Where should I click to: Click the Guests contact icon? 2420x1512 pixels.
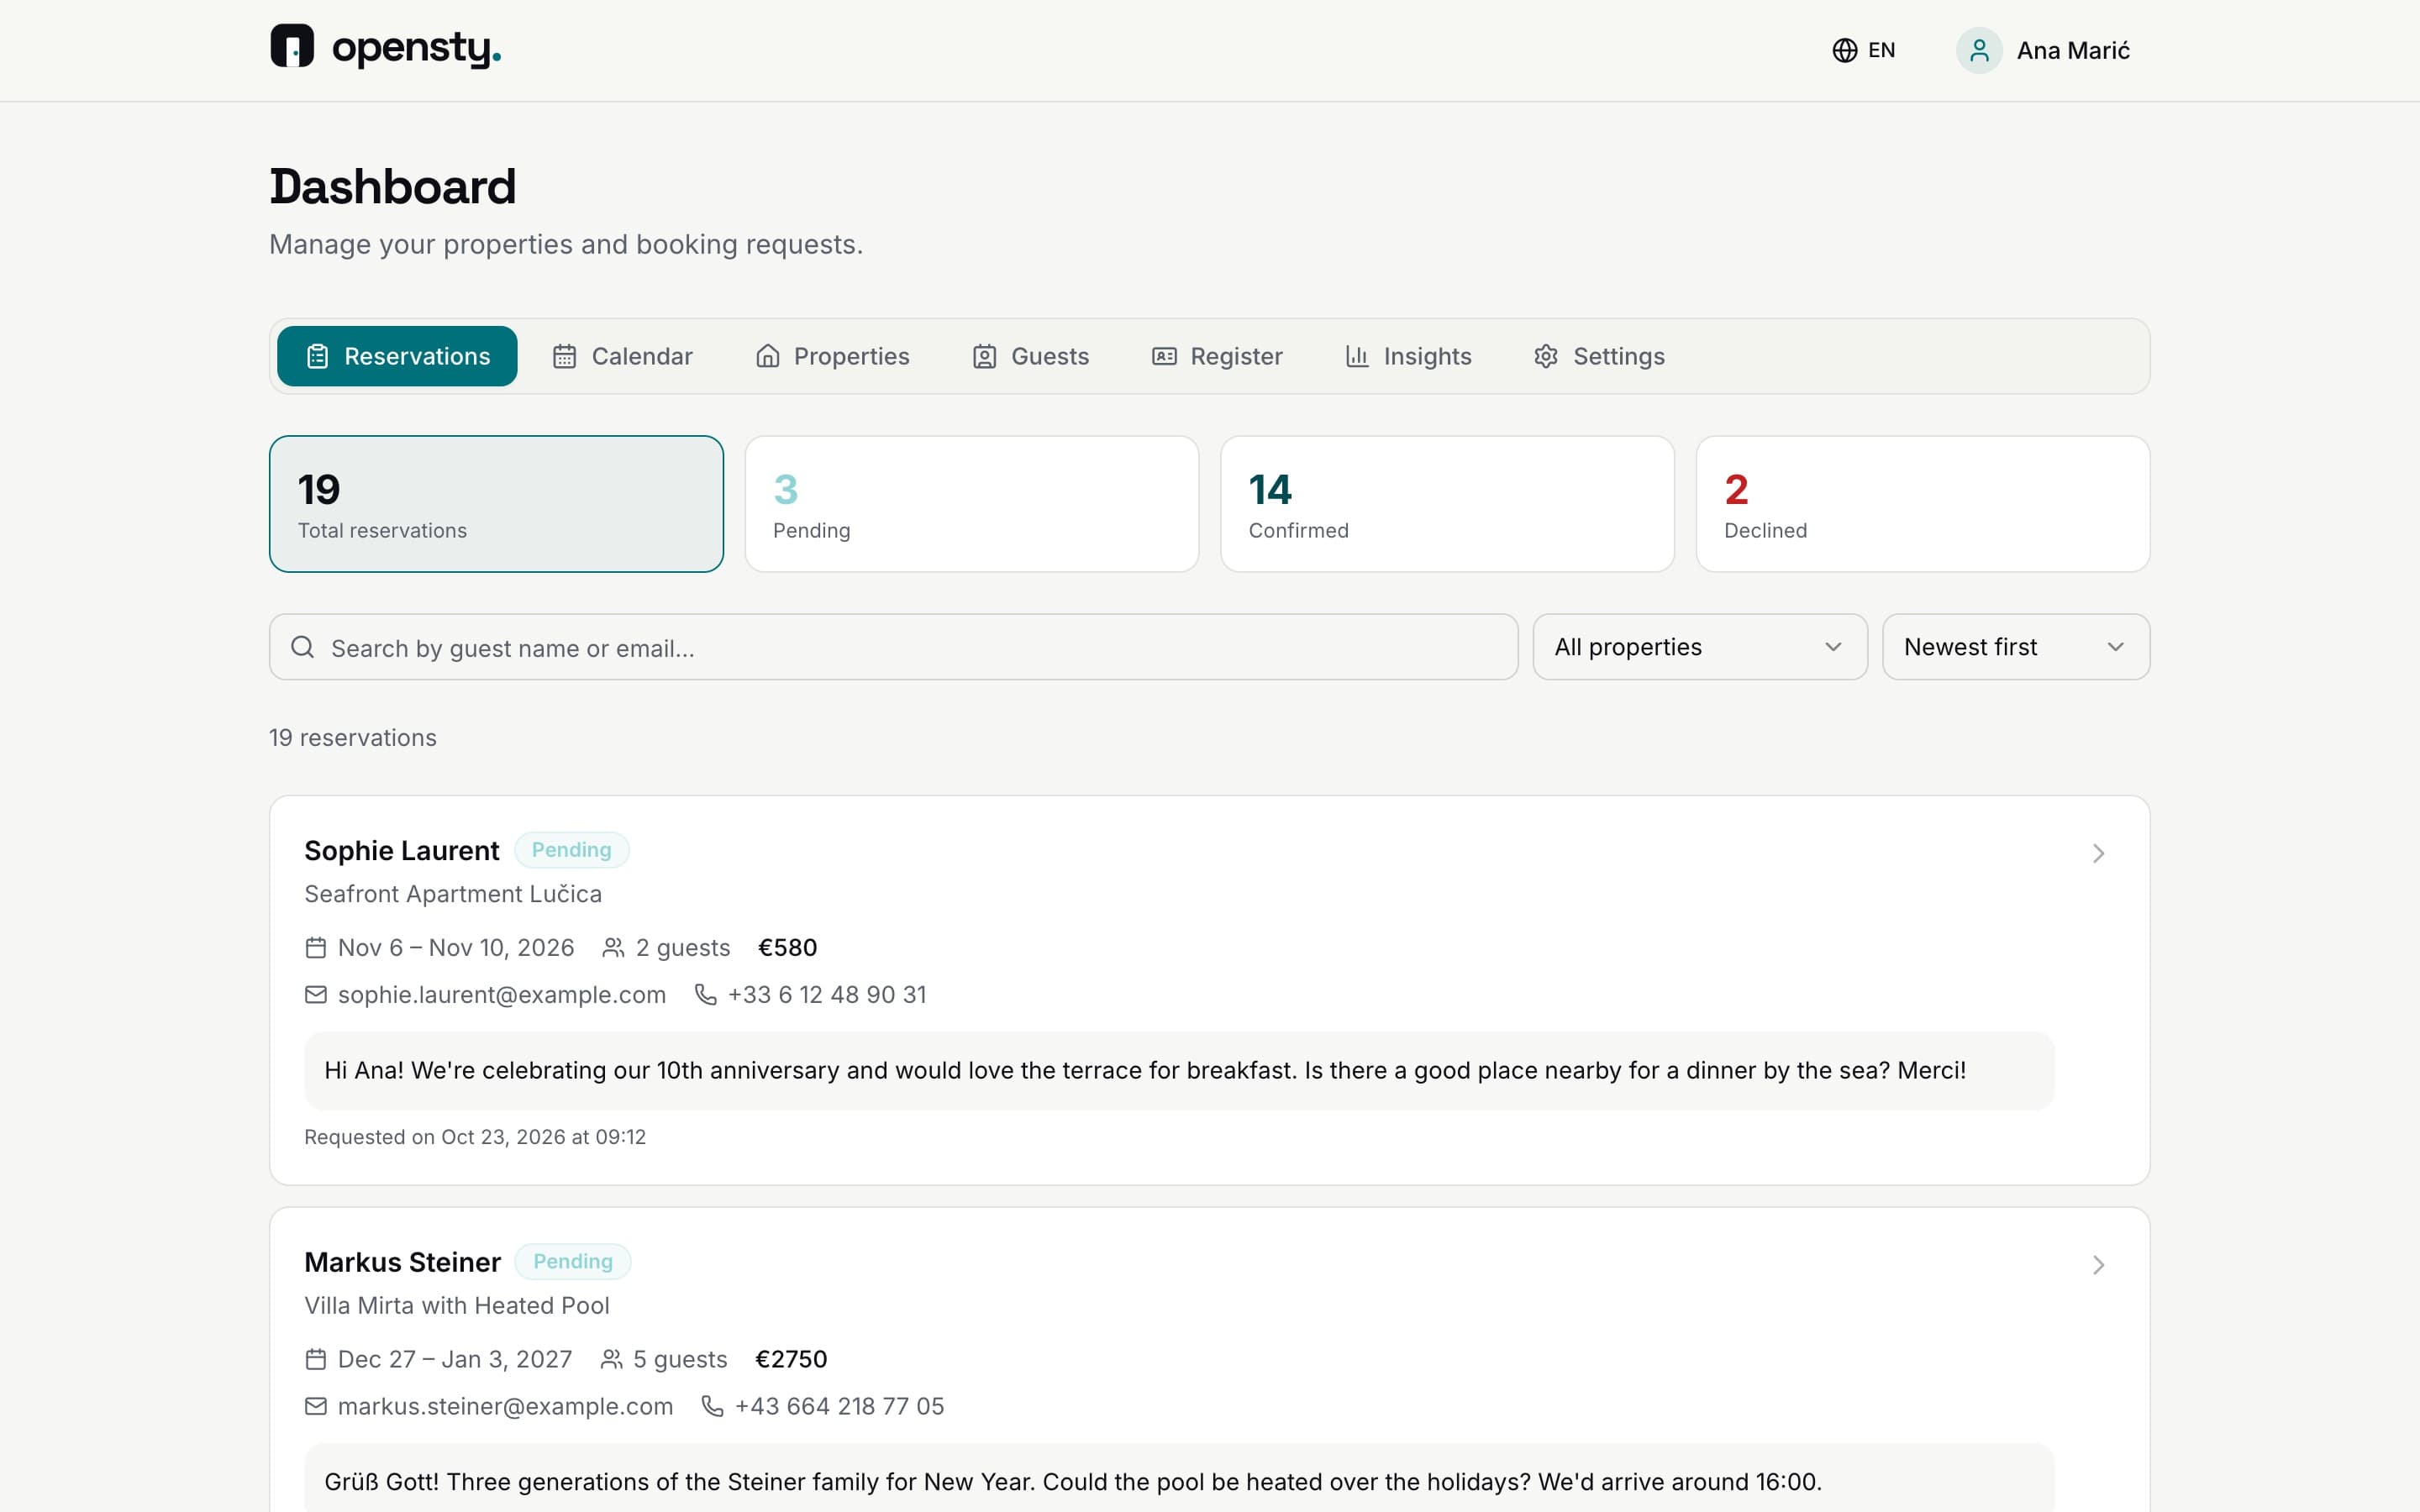click(x=984, y=356)
